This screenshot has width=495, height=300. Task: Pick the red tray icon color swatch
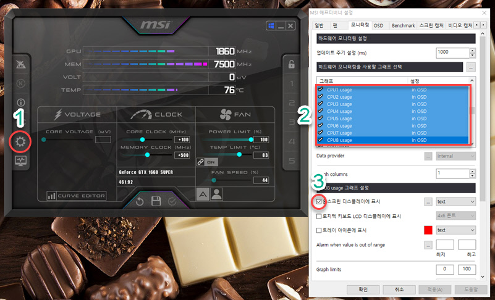point(428,230)
